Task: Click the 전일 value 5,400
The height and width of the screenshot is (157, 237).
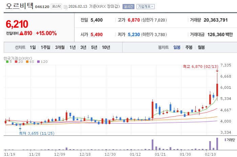Action: click(x=96, y=20)
